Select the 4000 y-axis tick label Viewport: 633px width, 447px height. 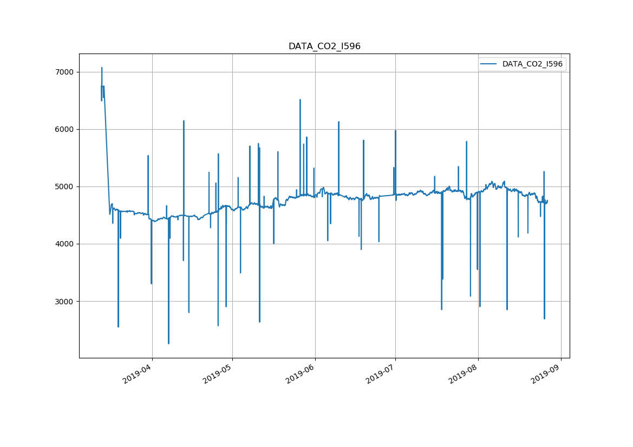[65, 244]
